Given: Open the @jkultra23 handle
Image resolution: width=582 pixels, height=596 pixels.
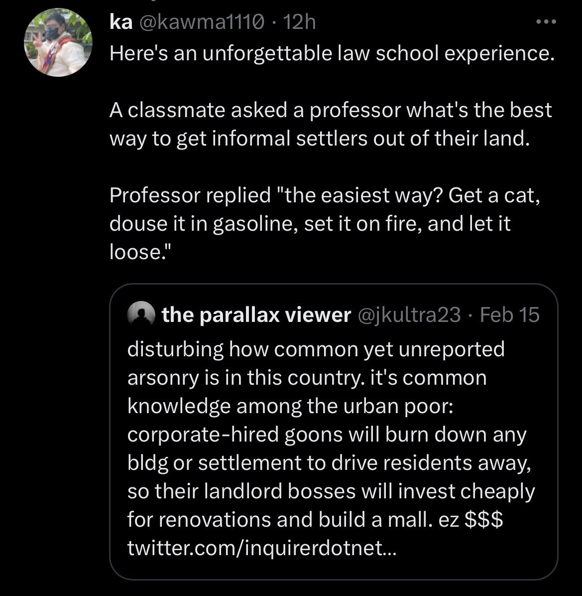Looking at the screenshot, I should click(x=409, y=315).
